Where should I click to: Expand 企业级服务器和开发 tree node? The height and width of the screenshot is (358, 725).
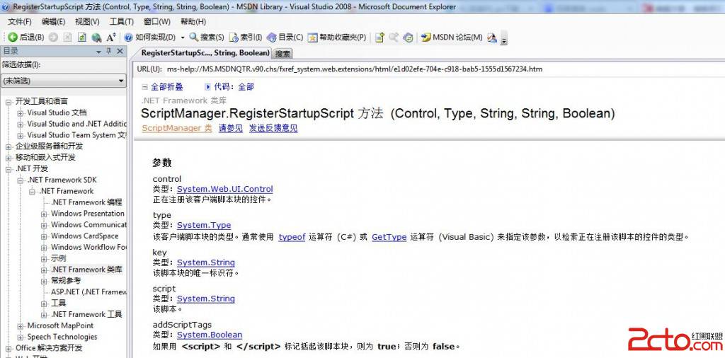tap(8, 146)
